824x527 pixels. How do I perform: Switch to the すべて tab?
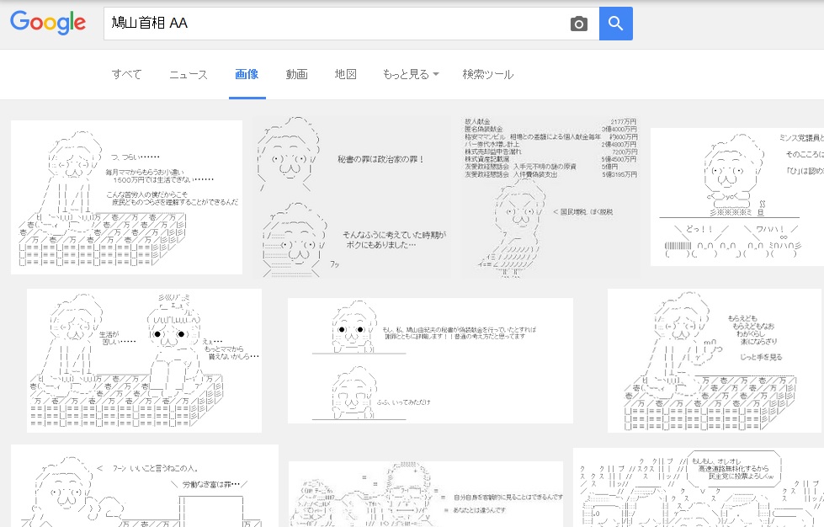(127, 74)
